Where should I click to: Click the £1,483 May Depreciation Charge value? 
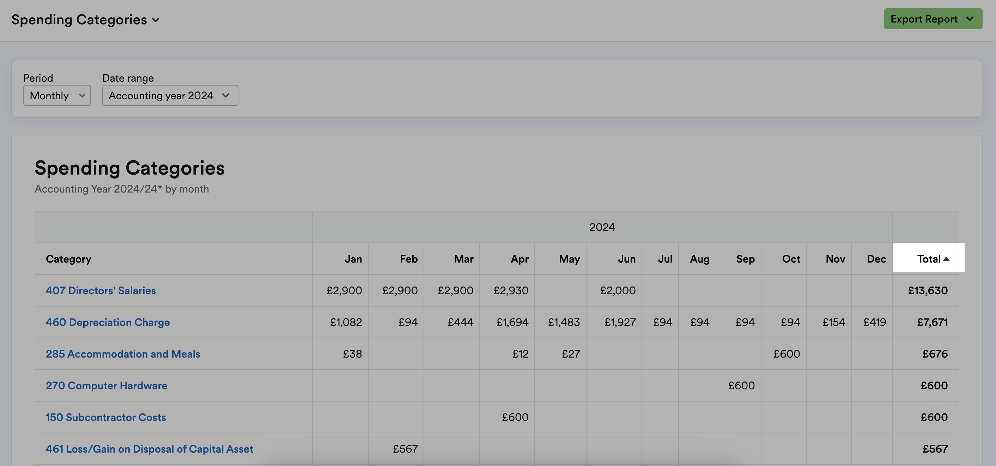564,322
